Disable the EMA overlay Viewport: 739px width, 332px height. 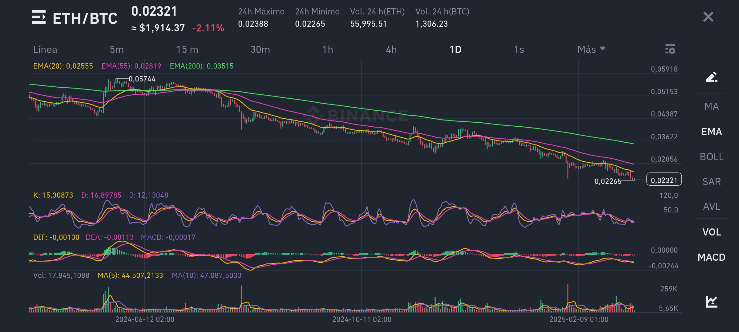tap(712, 132)
